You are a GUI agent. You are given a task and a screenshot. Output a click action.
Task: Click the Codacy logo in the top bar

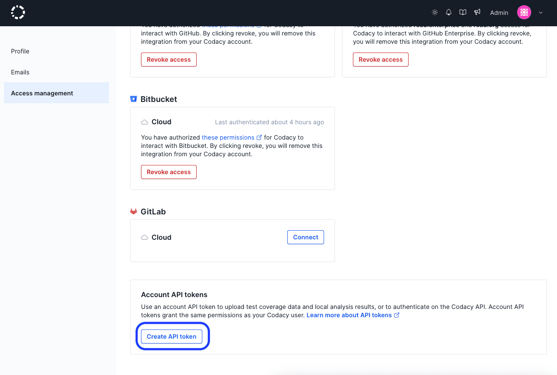coord(18,12)
